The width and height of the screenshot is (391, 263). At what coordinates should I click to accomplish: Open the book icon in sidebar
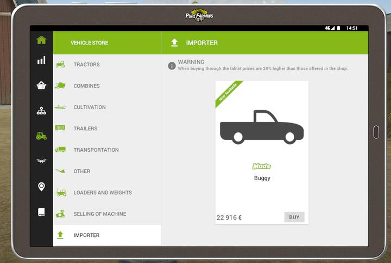[x=41, y=212]
